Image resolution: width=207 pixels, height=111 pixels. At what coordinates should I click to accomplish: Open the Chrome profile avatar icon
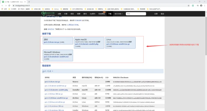point(201,6)
